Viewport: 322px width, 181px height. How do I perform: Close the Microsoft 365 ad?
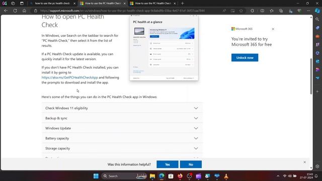click(x=273, y=29)
